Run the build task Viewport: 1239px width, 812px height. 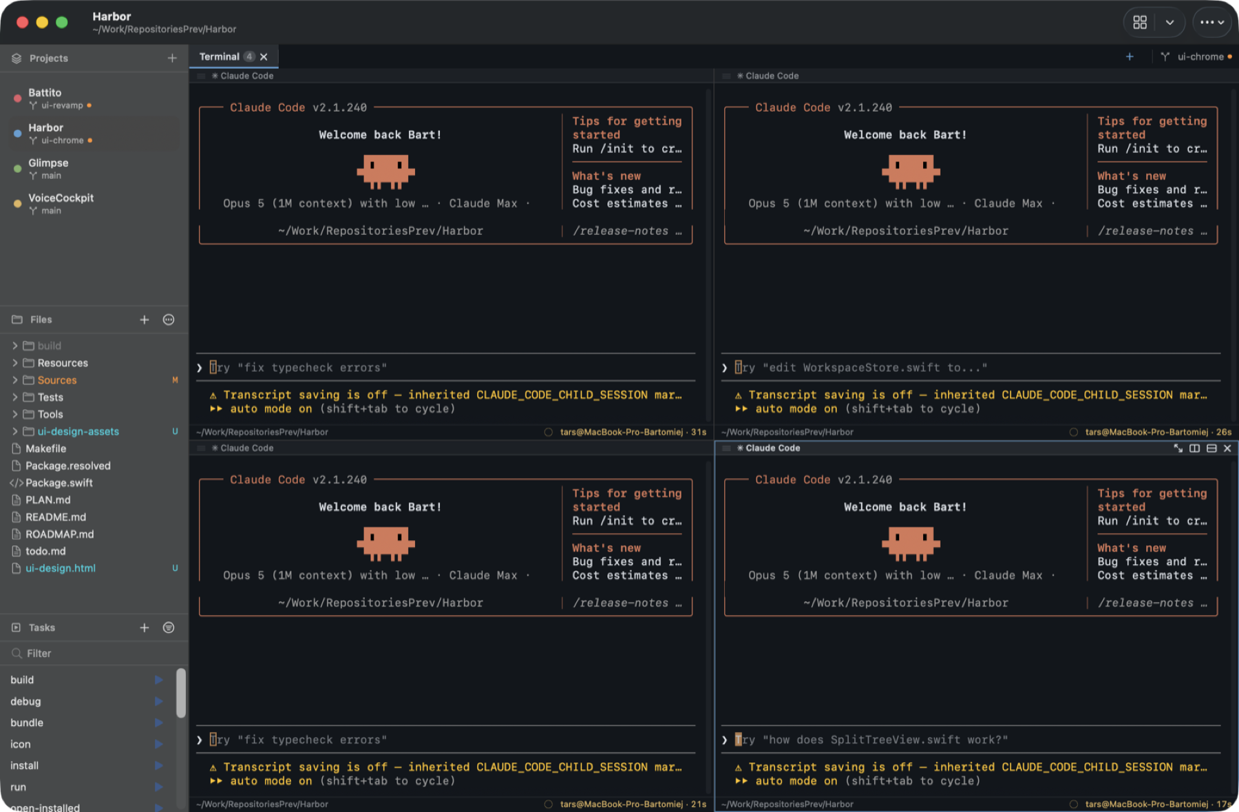(x=159, y=680)
